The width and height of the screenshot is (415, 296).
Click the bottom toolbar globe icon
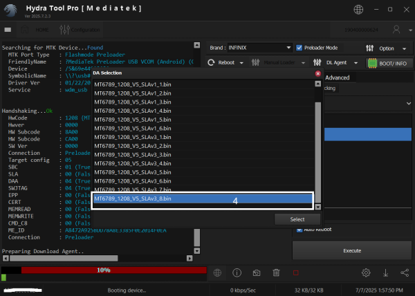coord(217,272)
